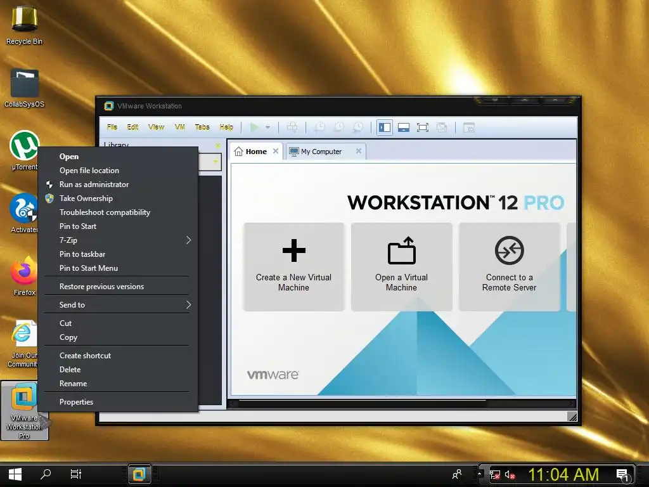Screen dimensions: 649x487
Task: Select Pin to Start Menu
Action: coord(117,268)
